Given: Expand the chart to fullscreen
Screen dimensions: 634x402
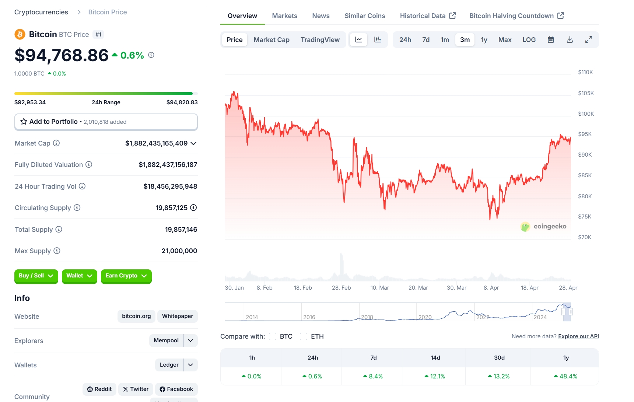Looking at the screenshot, I should pos(589,39).
